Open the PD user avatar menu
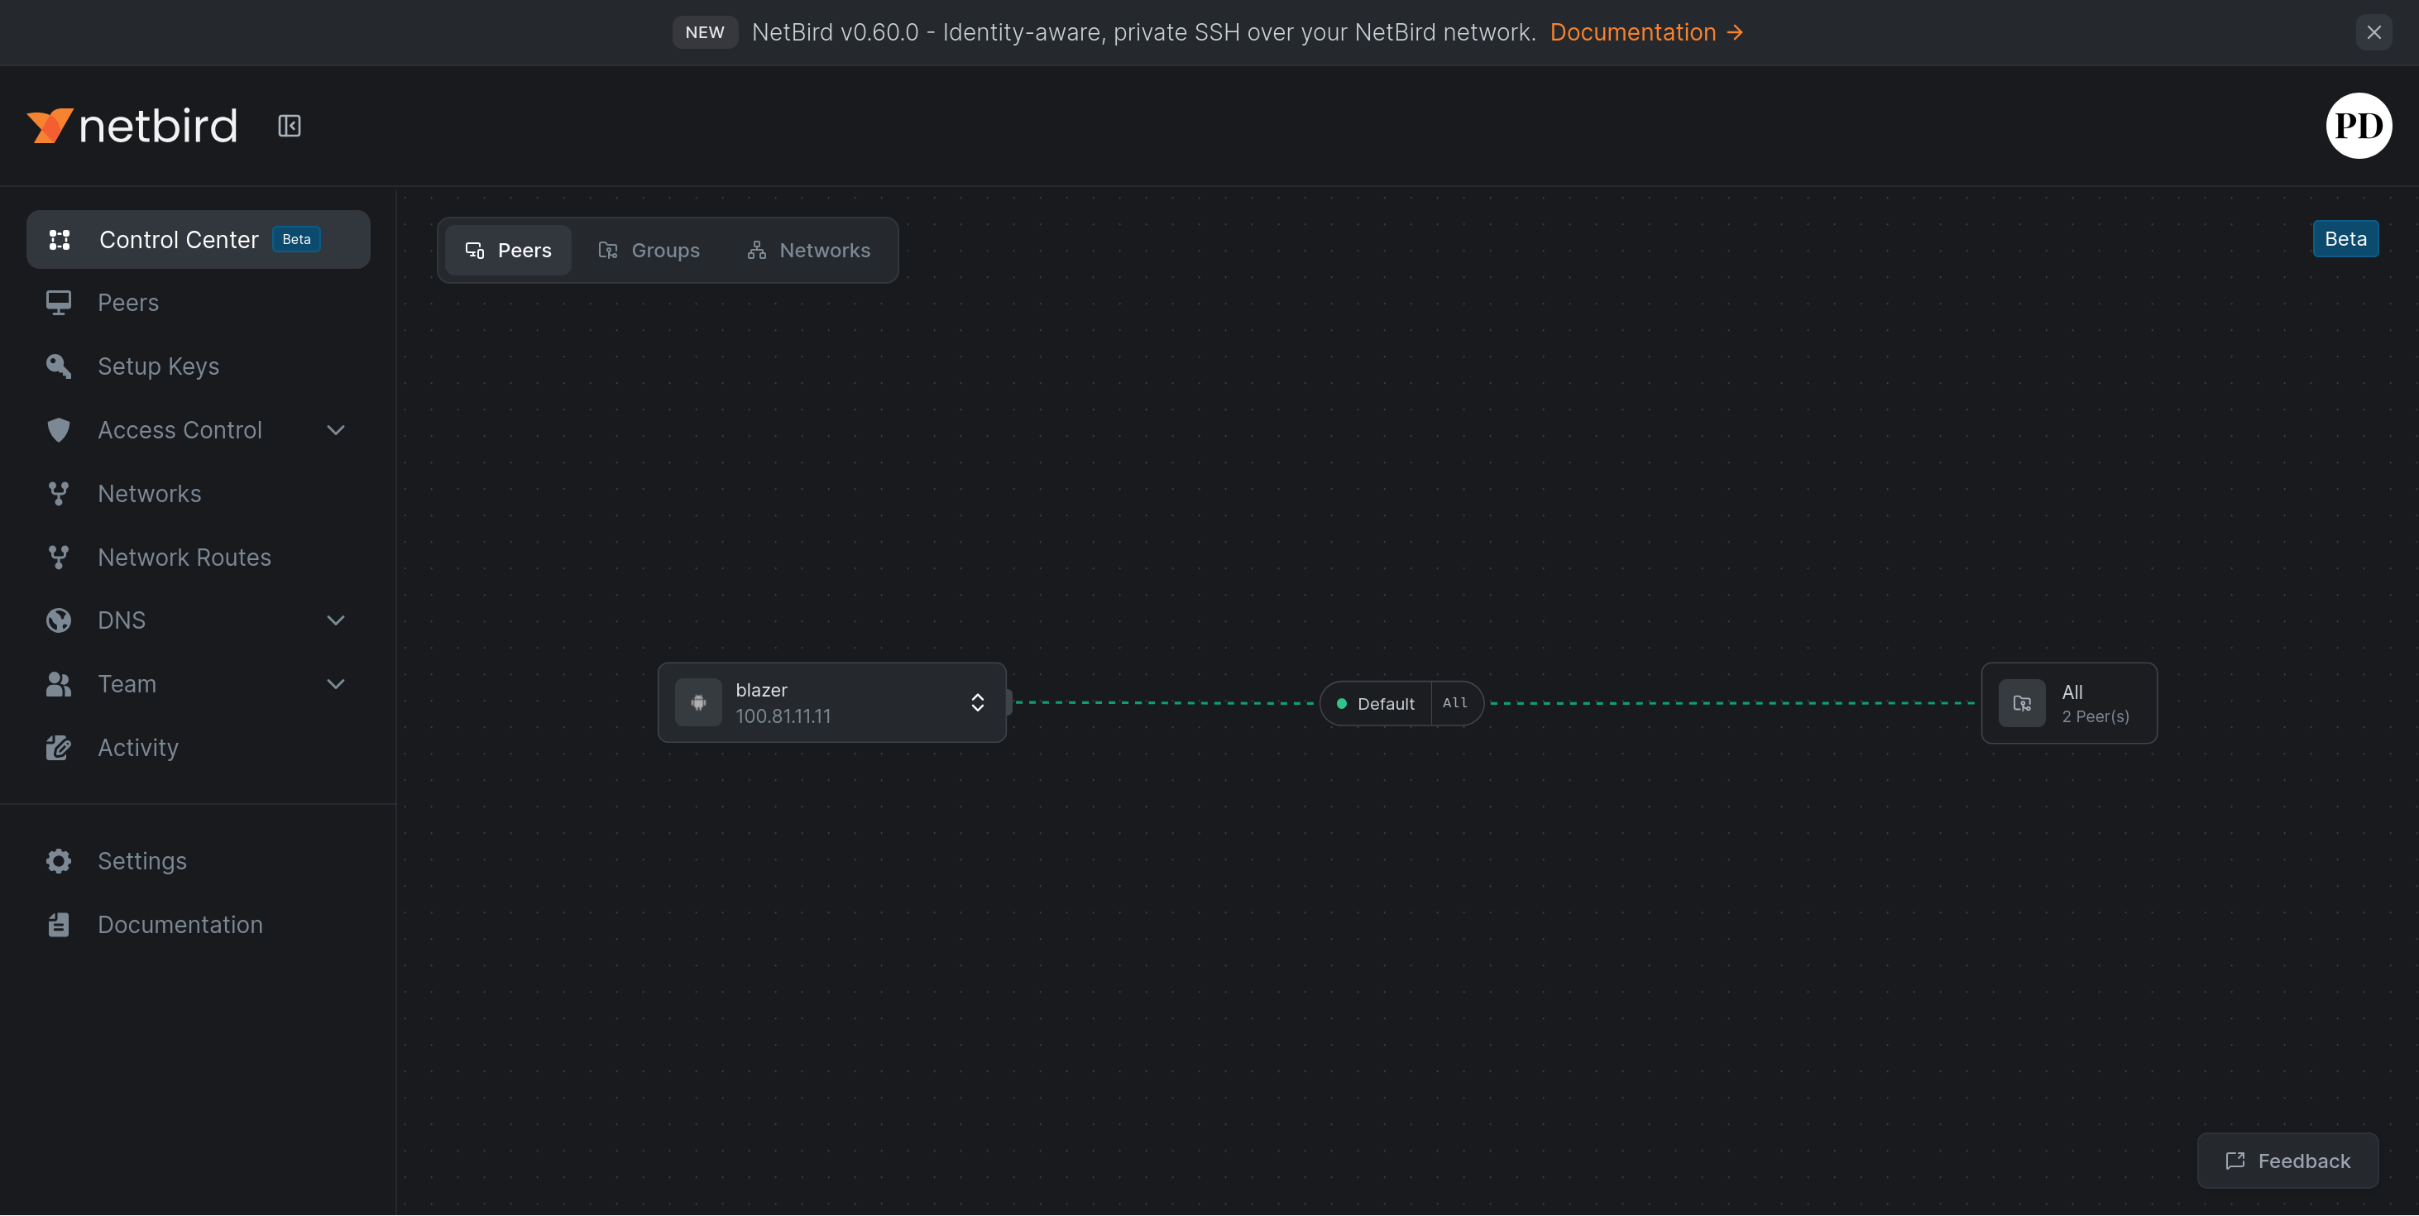This screenshot has width=2419, height=1216. pos(2358,126)
